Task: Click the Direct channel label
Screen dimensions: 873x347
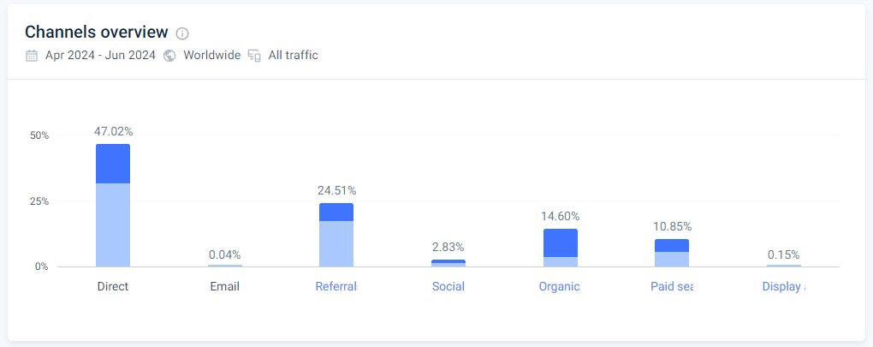Action: tap(113, 286)
